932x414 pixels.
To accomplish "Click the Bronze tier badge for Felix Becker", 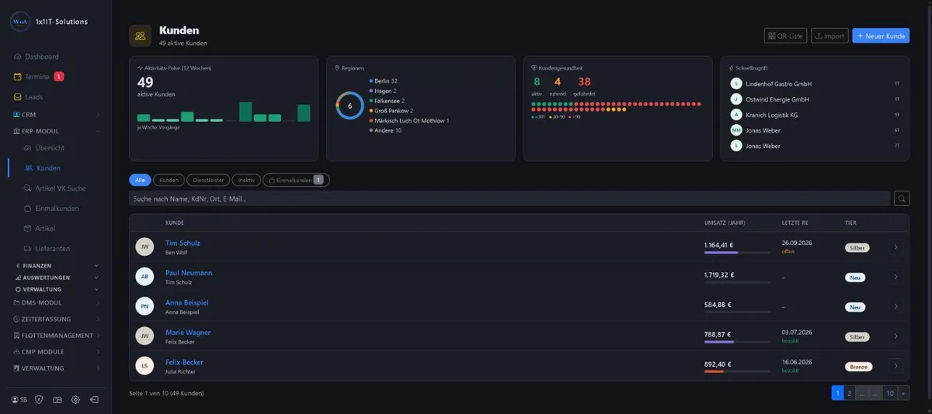I will (x=858, y=367).
